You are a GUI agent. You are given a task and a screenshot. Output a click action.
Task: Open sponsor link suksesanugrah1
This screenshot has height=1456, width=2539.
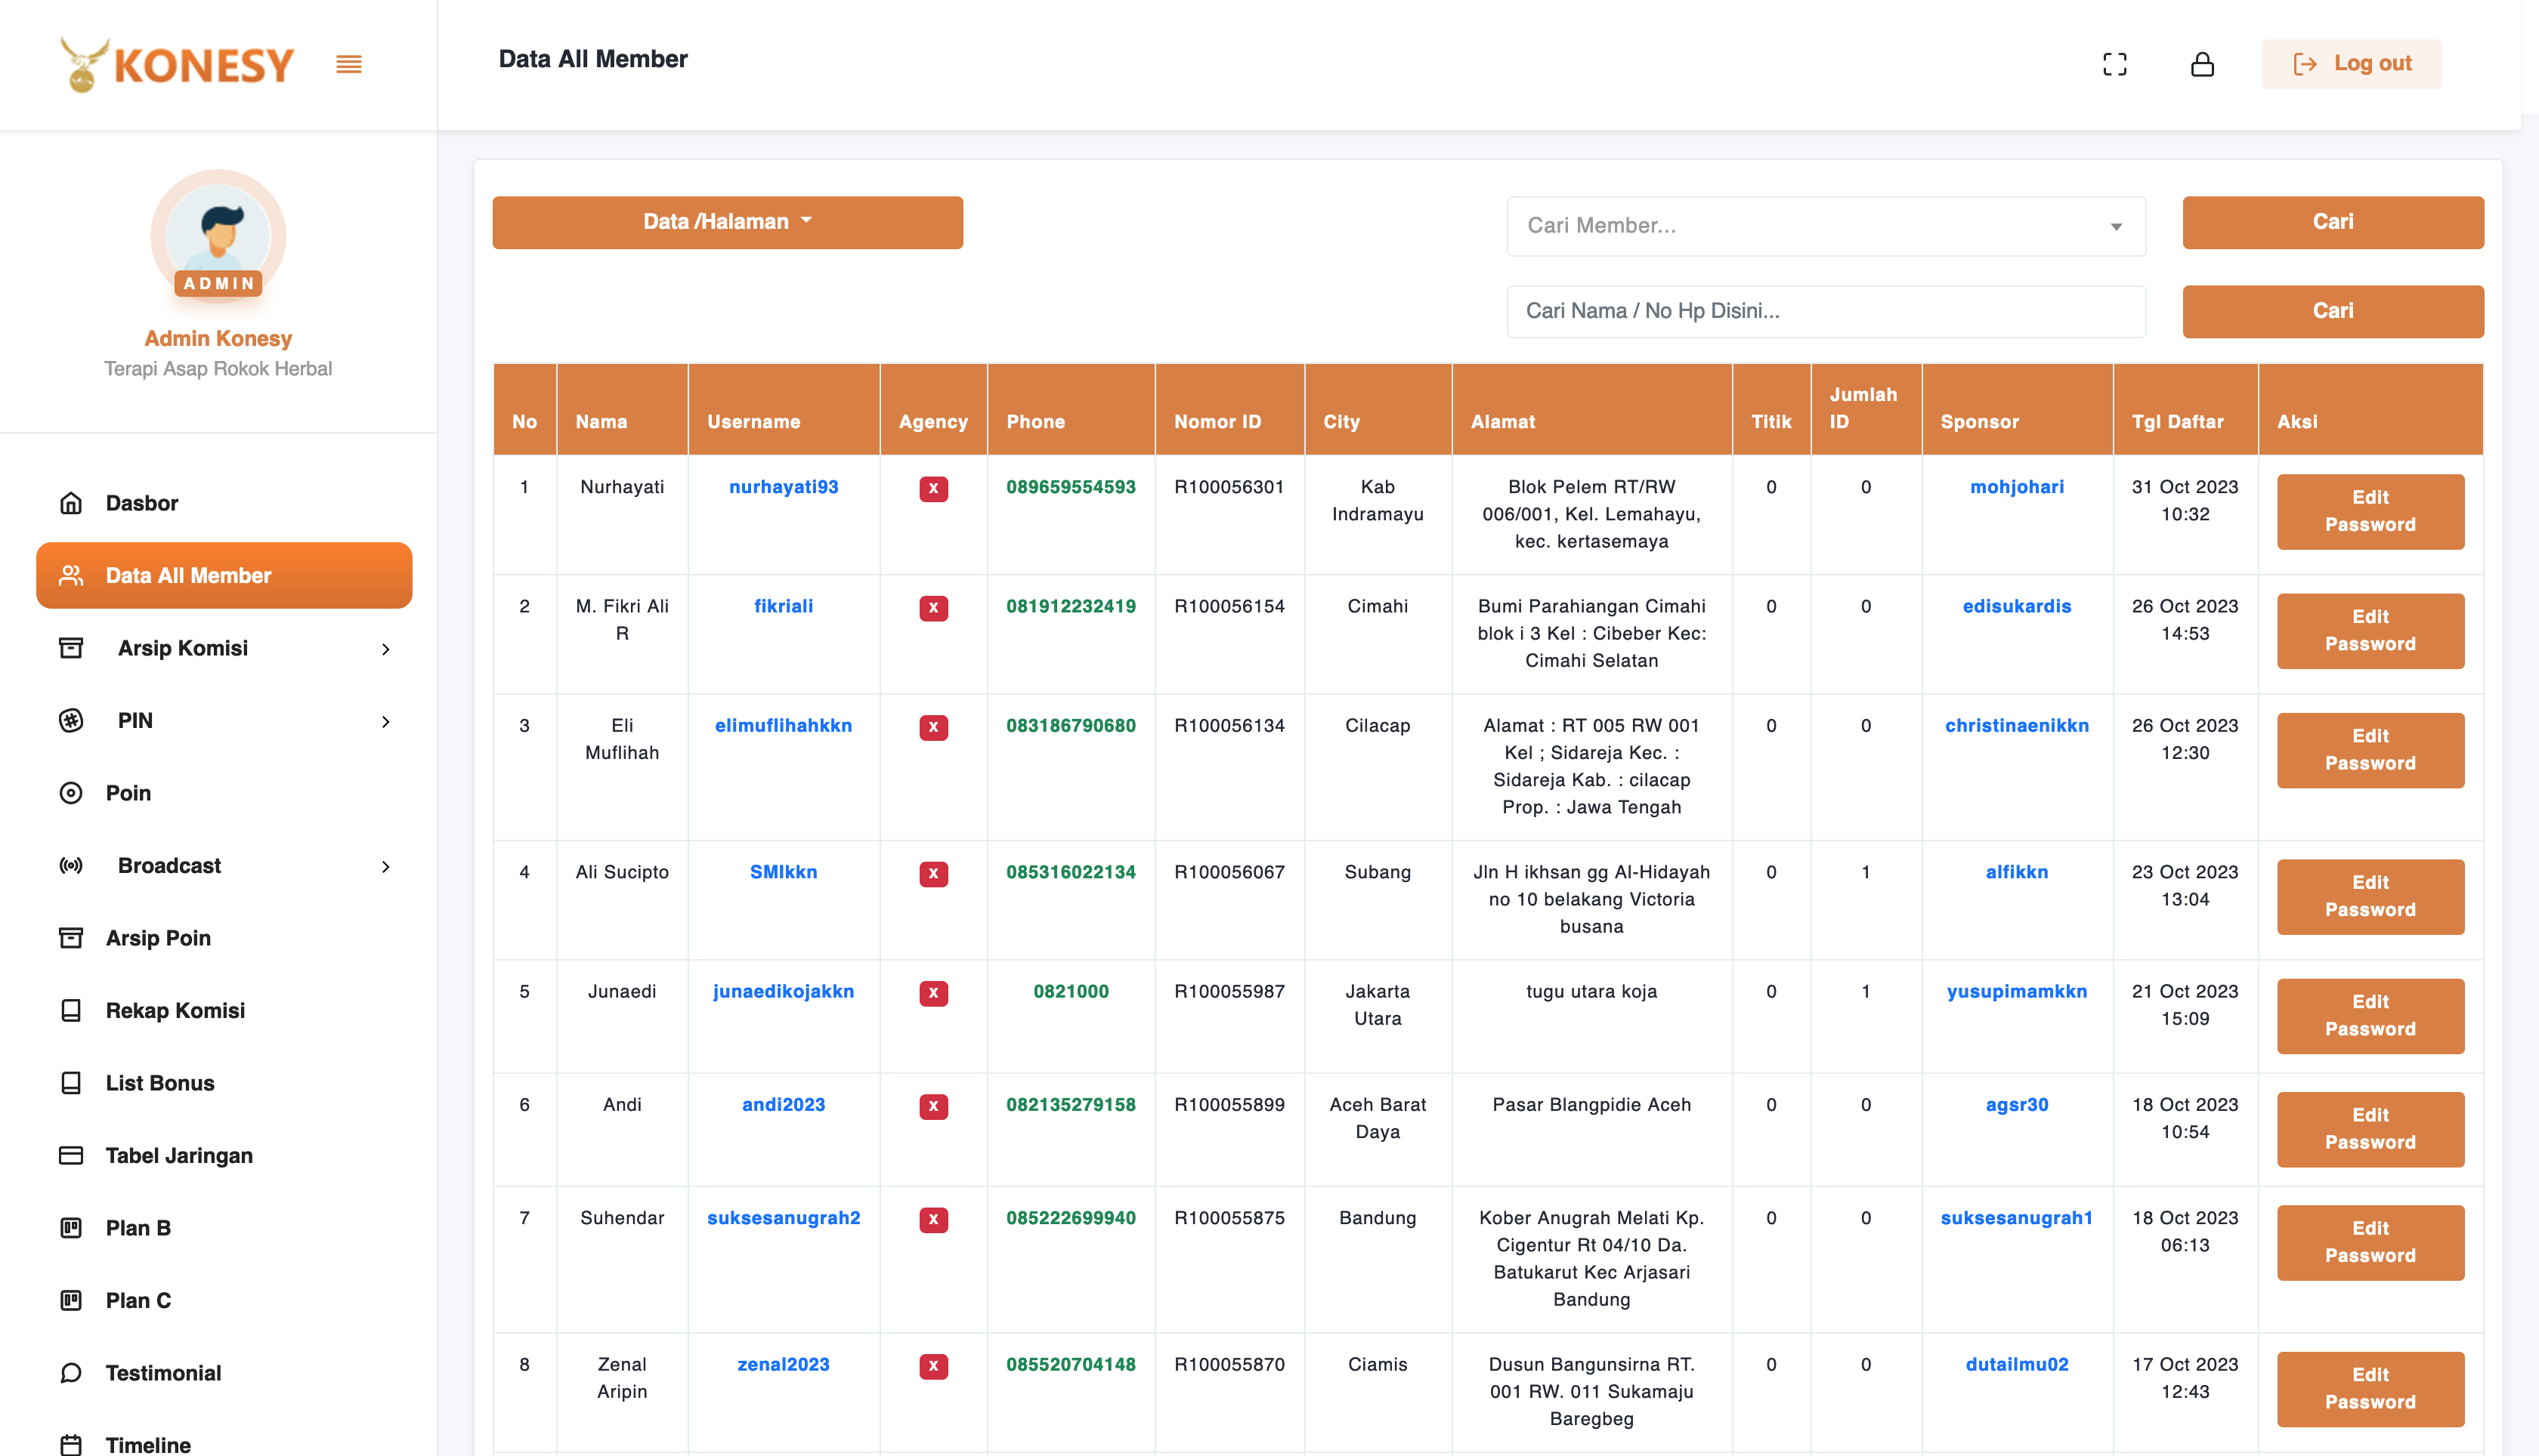(2017, 1218)
